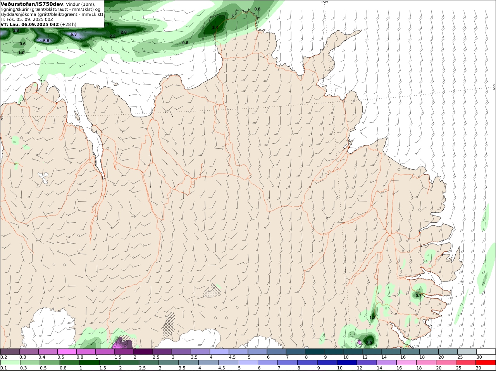The width and height of the screenshot is (496, 371).
Task: Click the 'rigning/skúrir' description line
Action: pos(51,9)
